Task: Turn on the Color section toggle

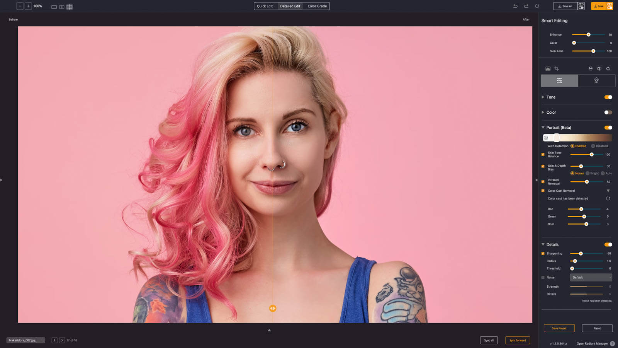Action: coord(608,113)
